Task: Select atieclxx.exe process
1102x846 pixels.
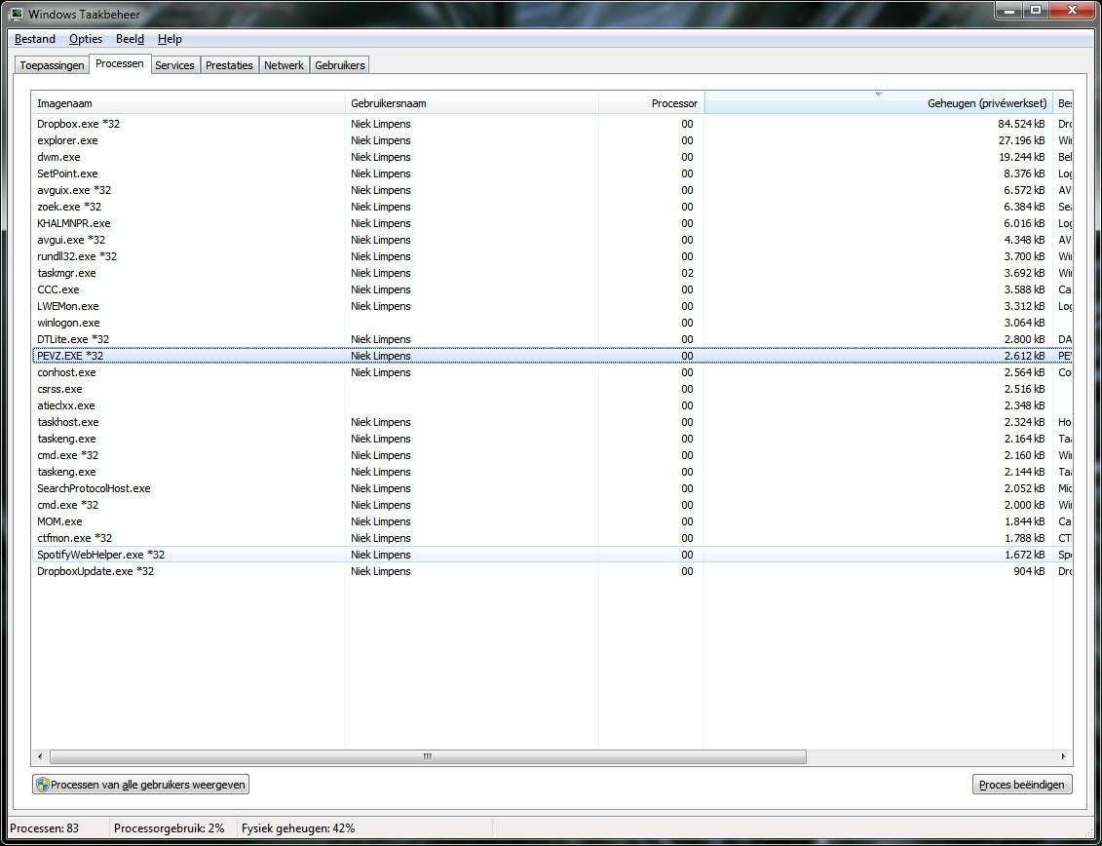Action: [552, 405]
